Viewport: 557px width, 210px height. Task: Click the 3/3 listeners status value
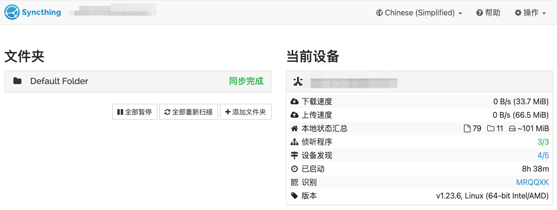click(543, 142)
